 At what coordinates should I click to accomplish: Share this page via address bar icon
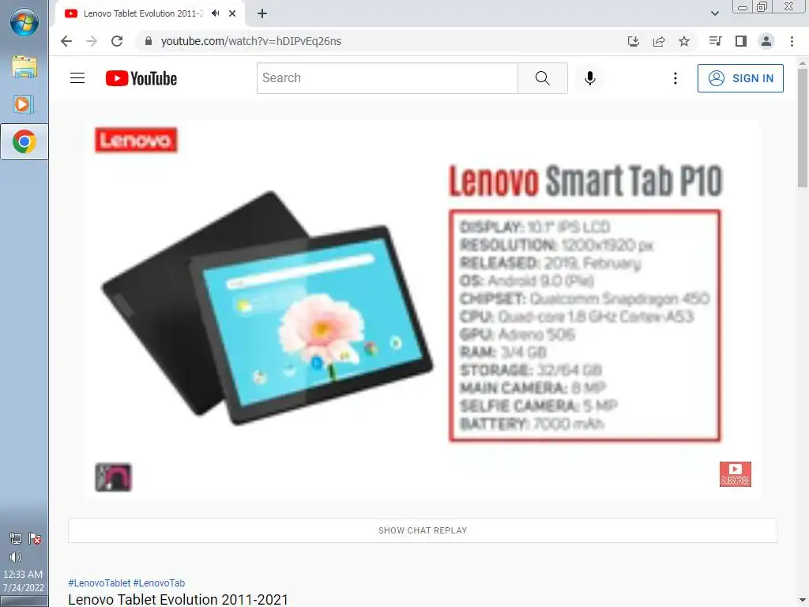pyautogui.click(x=659, y=41)
